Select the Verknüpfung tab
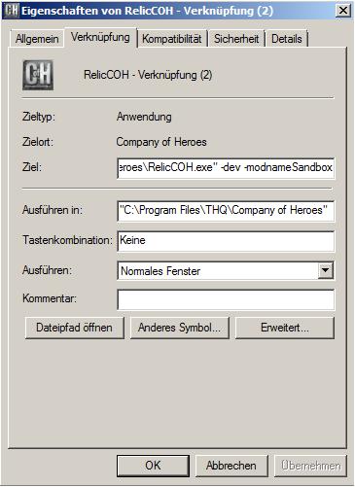 [x=100, y=37]
